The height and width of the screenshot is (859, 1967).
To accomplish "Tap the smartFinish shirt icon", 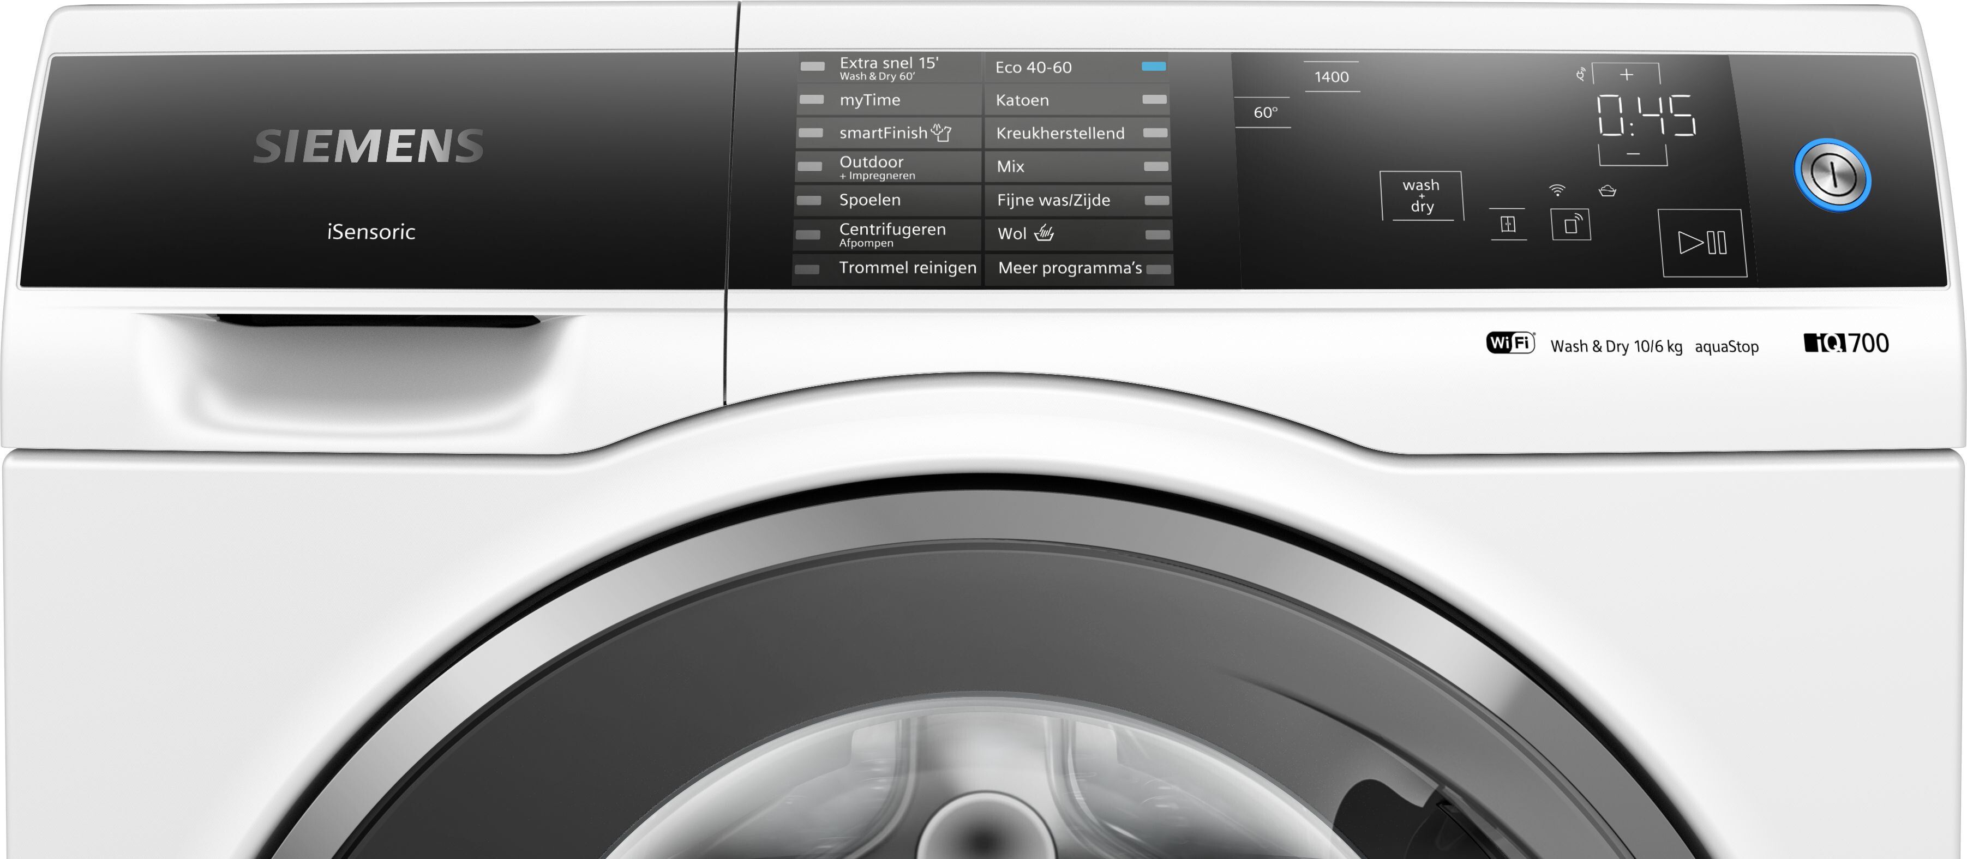I will (x=941, y=133).
